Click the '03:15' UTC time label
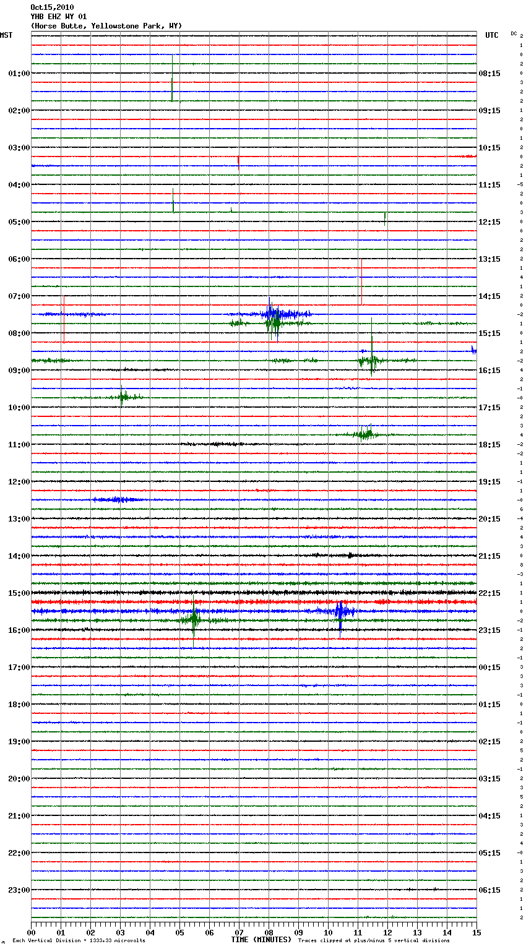This screenshot has width=526, height=949. tap(489, 779)
